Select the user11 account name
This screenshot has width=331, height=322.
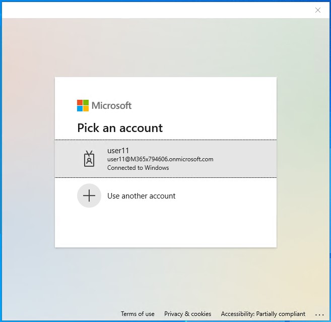click(118, 151)
